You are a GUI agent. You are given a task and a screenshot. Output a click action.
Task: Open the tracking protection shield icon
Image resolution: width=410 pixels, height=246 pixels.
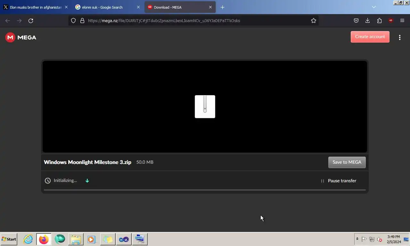(x=73, y=20)
